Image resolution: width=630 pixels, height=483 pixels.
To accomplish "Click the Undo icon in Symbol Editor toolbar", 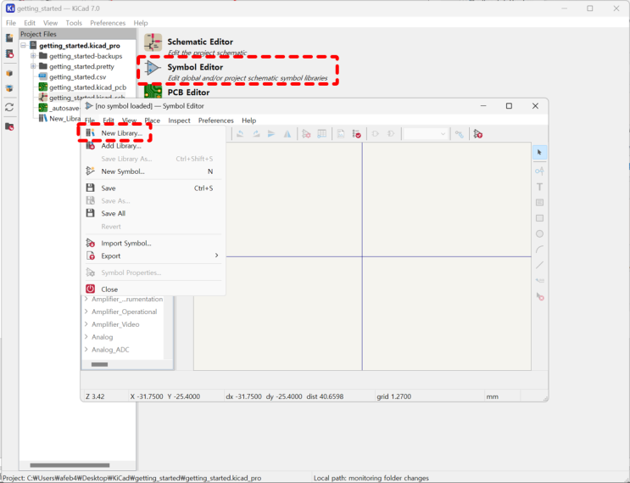I will (240, 134).
